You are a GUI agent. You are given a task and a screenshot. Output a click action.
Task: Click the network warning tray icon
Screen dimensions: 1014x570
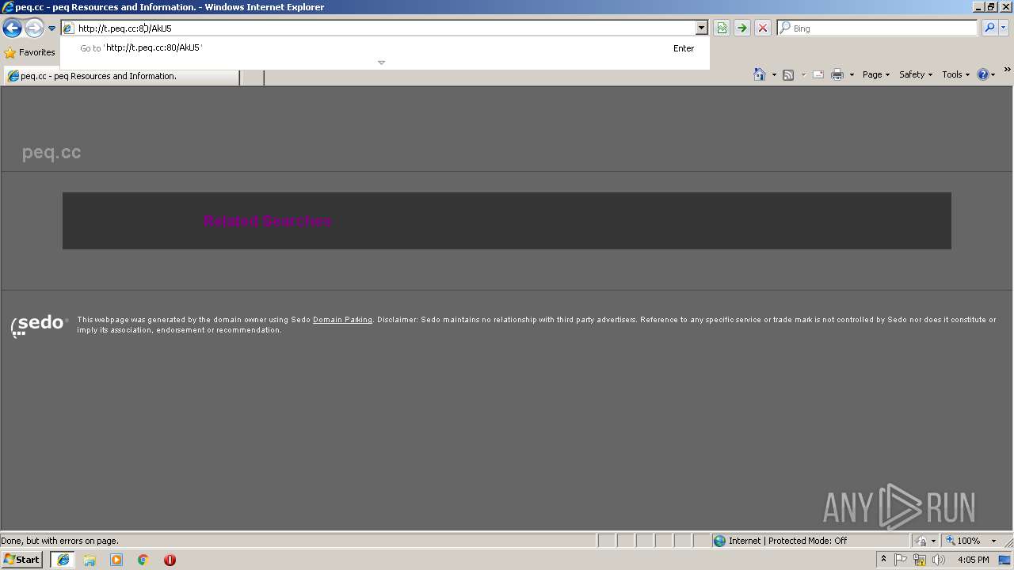click(x=920, y=560)
